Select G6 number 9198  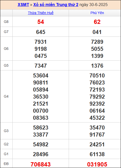pos(41,49)
